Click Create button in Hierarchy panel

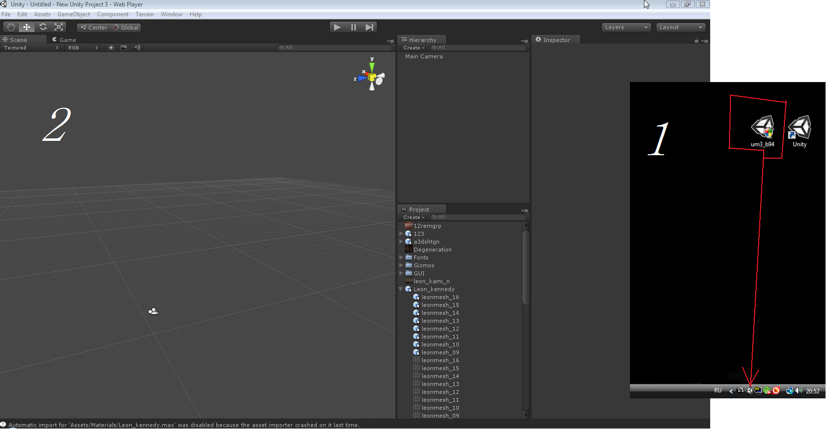[413, 48]
